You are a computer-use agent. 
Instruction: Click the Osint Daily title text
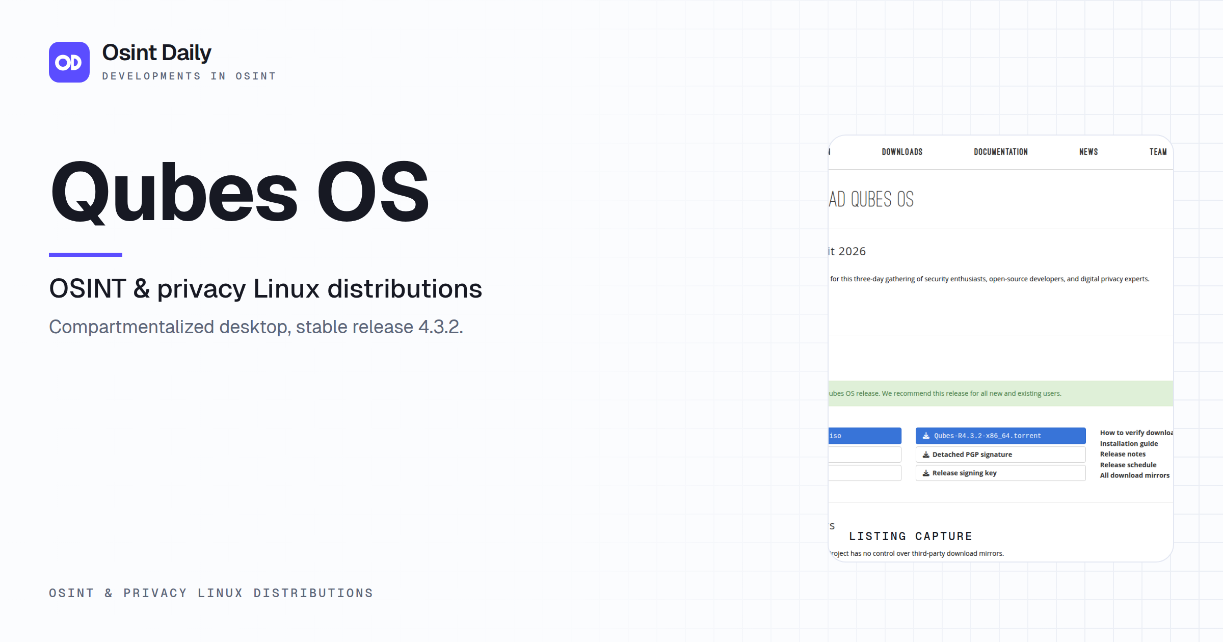(x=156, y=53)
